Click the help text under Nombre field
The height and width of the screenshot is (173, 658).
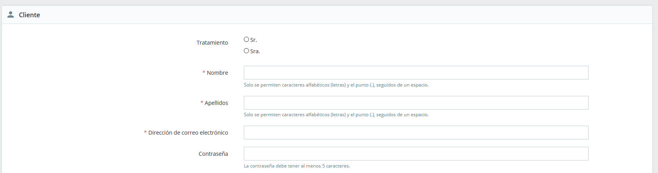click(x=336, y=85)
